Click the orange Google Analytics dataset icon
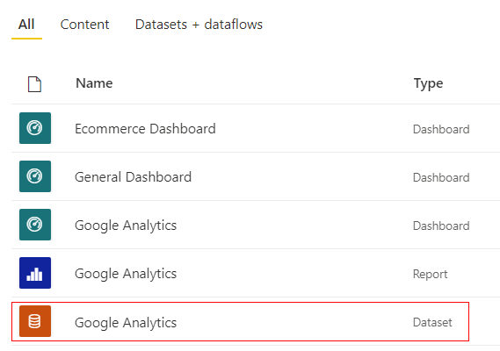500x351 pixels. click(35, 321)
